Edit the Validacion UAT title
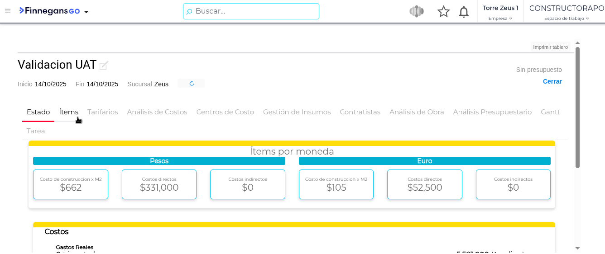This screenshot has height=254, width=605. [x=104, y=66]
